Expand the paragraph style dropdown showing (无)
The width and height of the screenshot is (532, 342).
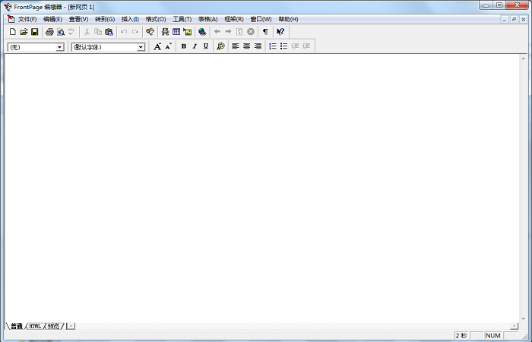pyautogui.click(x=60, y=47)
